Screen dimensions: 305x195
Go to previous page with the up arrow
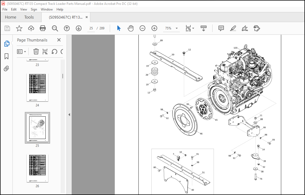[67, 28]
